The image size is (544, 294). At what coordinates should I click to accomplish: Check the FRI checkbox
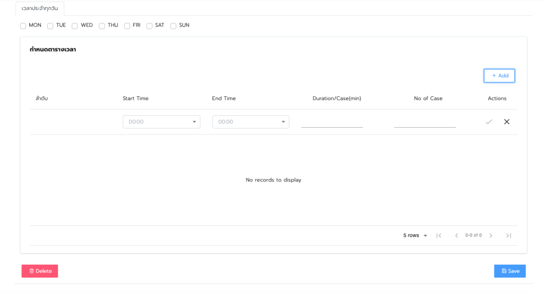[127, 26]
